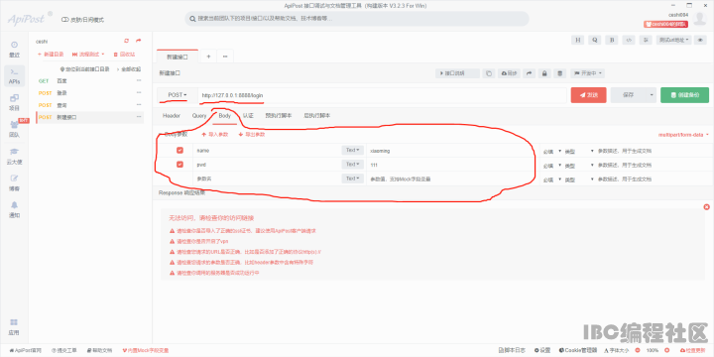Open the 流程测试 dropdown
Screen dimensions: 714x357
(88, 55)
